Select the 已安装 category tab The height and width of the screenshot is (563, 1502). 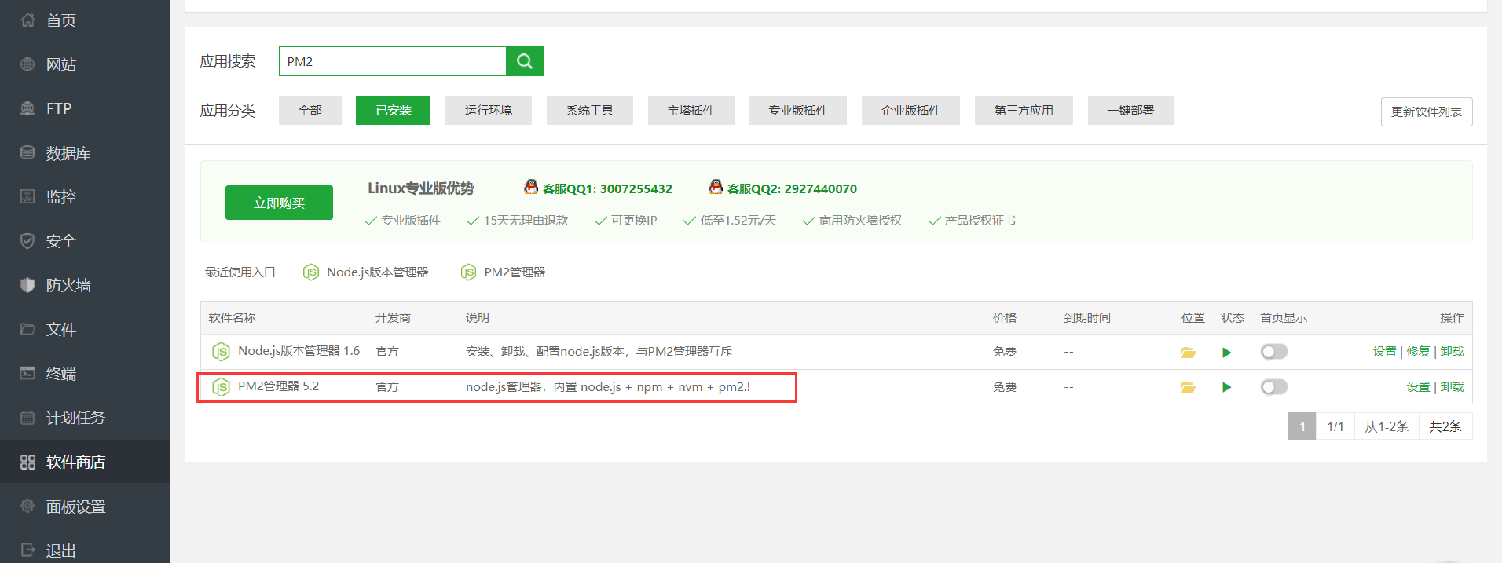click(393, 110)
